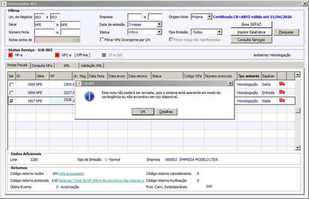
Task: Click the Consulta Serviços button
Action: click(x=251, y=40)
